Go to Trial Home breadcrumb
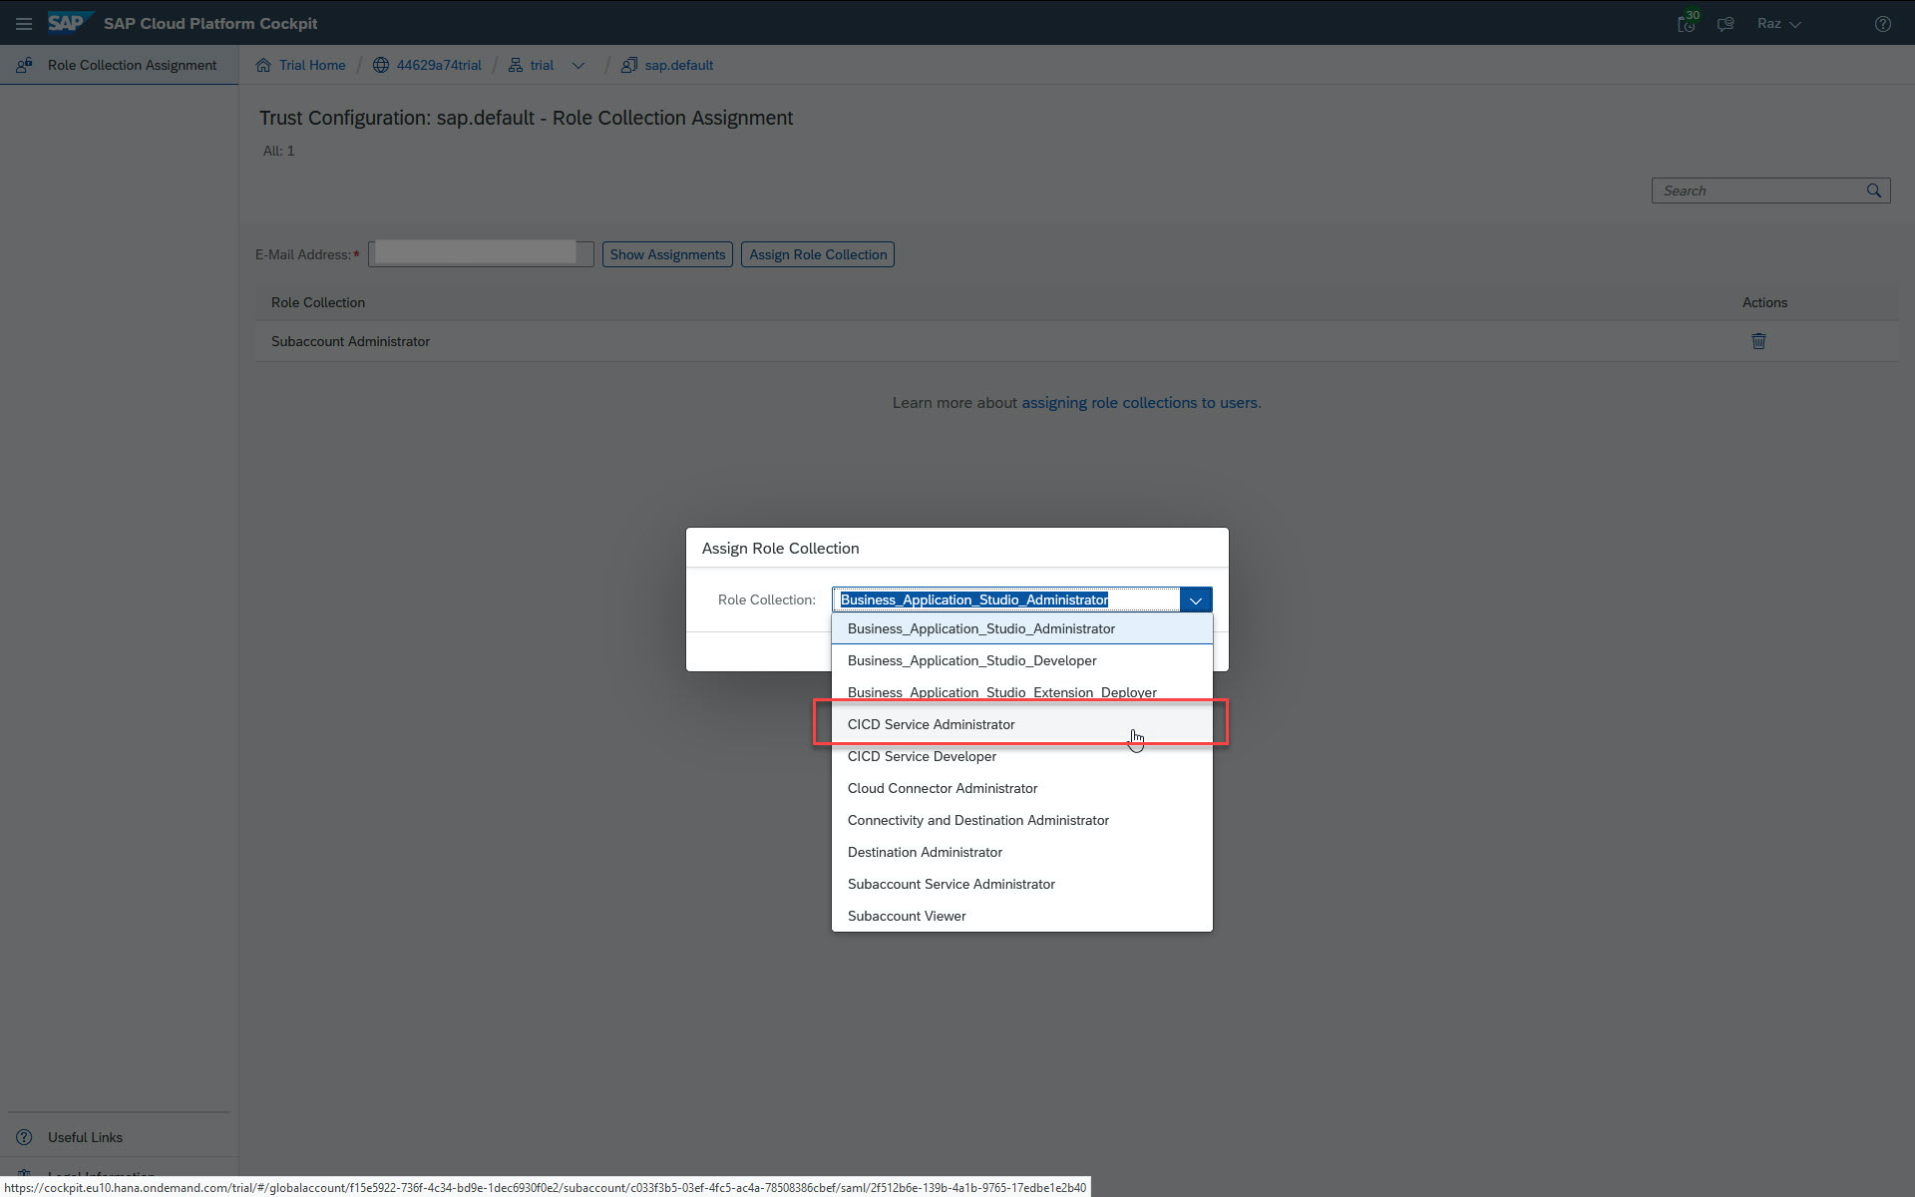1915x1197 pixels. (x=312, y=65)
